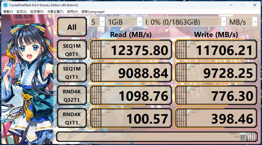
Task: Expand the drive dropdown I: 0% (0/1863GiB)
Action: tap(185, 22)
